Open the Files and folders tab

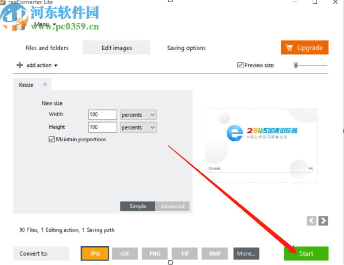point(47,48)
